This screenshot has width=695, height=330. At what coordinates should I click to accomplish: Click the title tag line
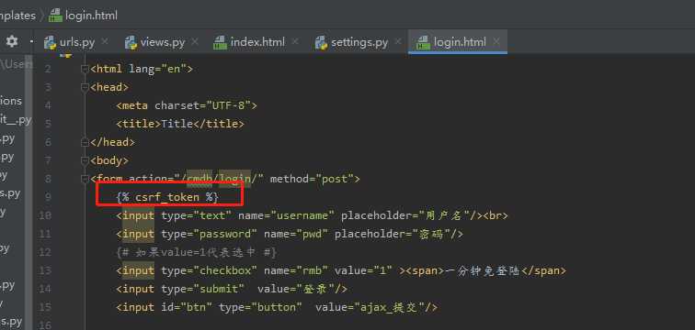[180, 124]
